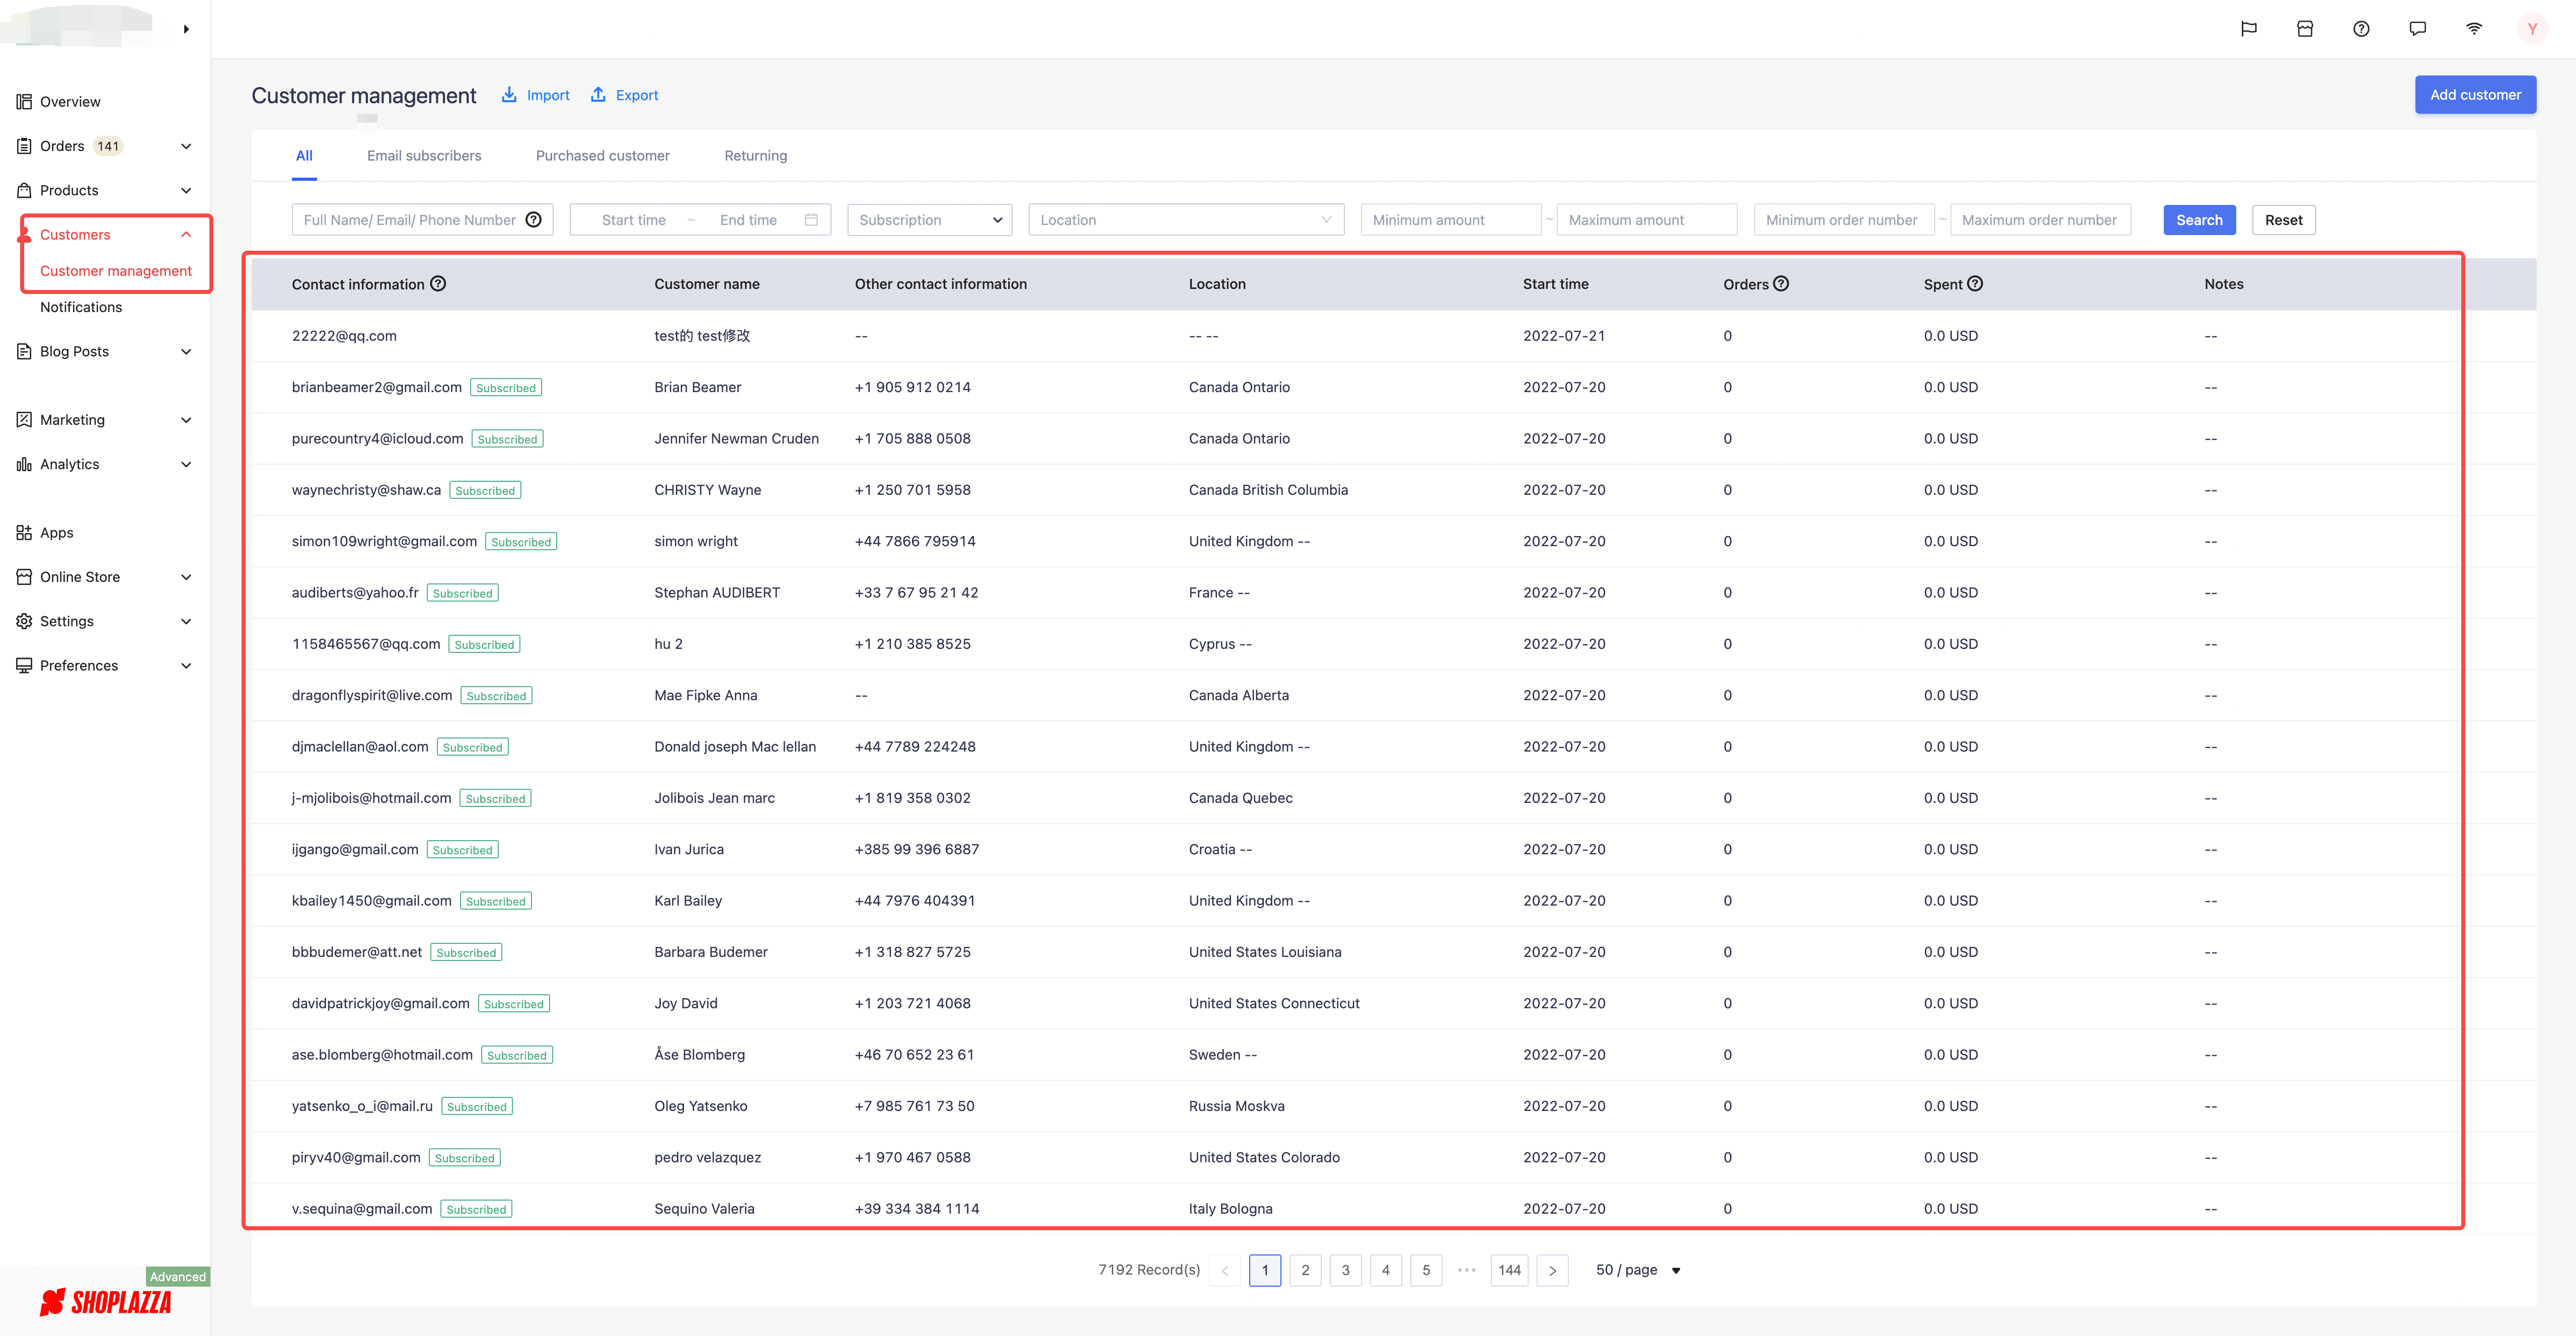Click the calendar icon in date range field
The image size is (2576, 1336).
click(x=811, y=220)
